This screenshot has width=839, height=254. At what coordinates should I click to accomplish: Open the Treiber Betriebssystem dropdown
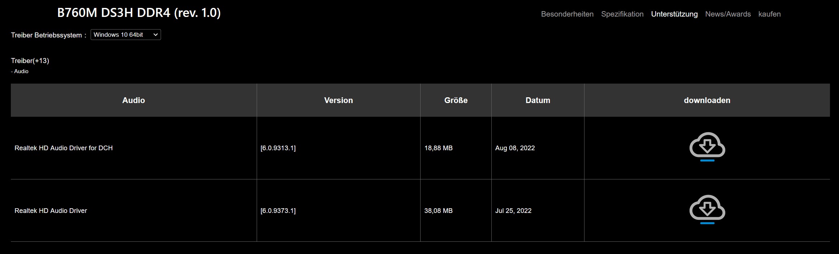[126, 35]
